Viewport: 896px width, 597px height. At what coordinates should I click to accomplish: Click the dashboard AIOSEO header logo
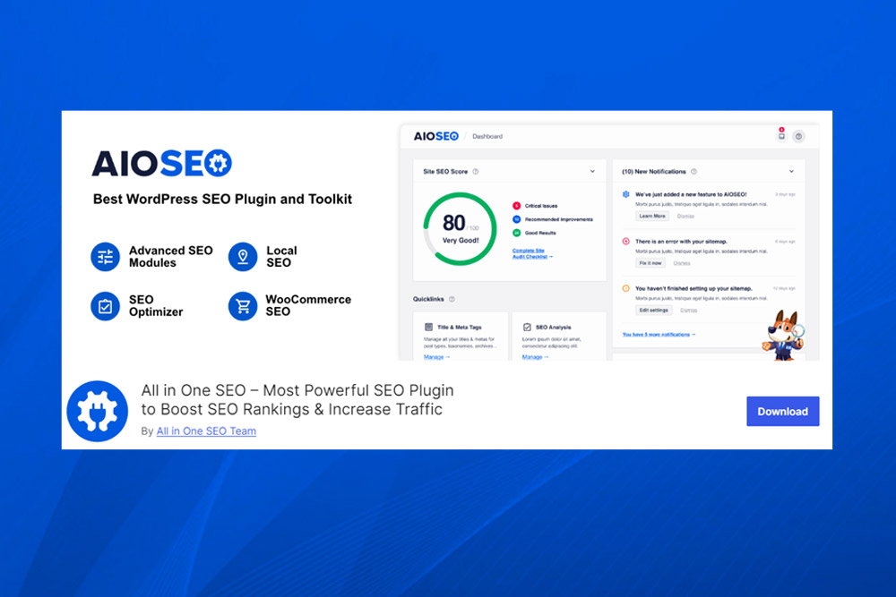click(436, 136)
